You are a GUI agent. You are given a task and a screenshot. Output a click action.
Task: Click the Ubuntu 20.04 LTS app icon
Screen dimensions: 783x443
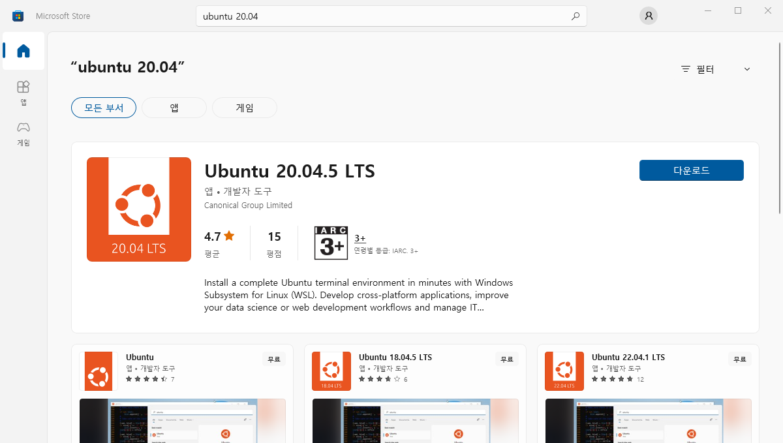[x=139, y=209]
